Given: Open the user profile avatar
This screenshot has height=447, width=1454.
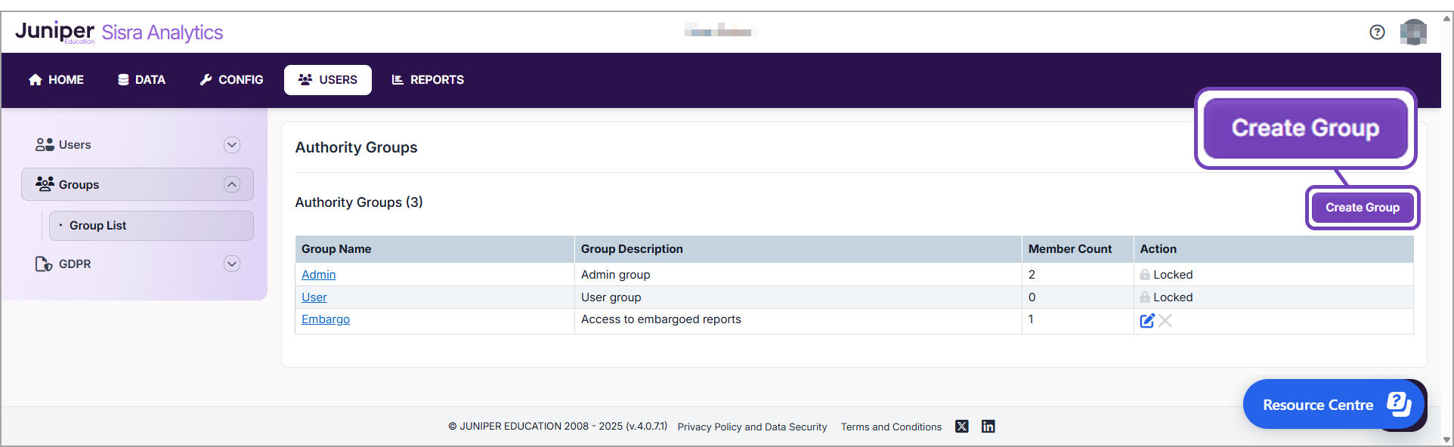Looking at the screenshot, I should 1412,32.
